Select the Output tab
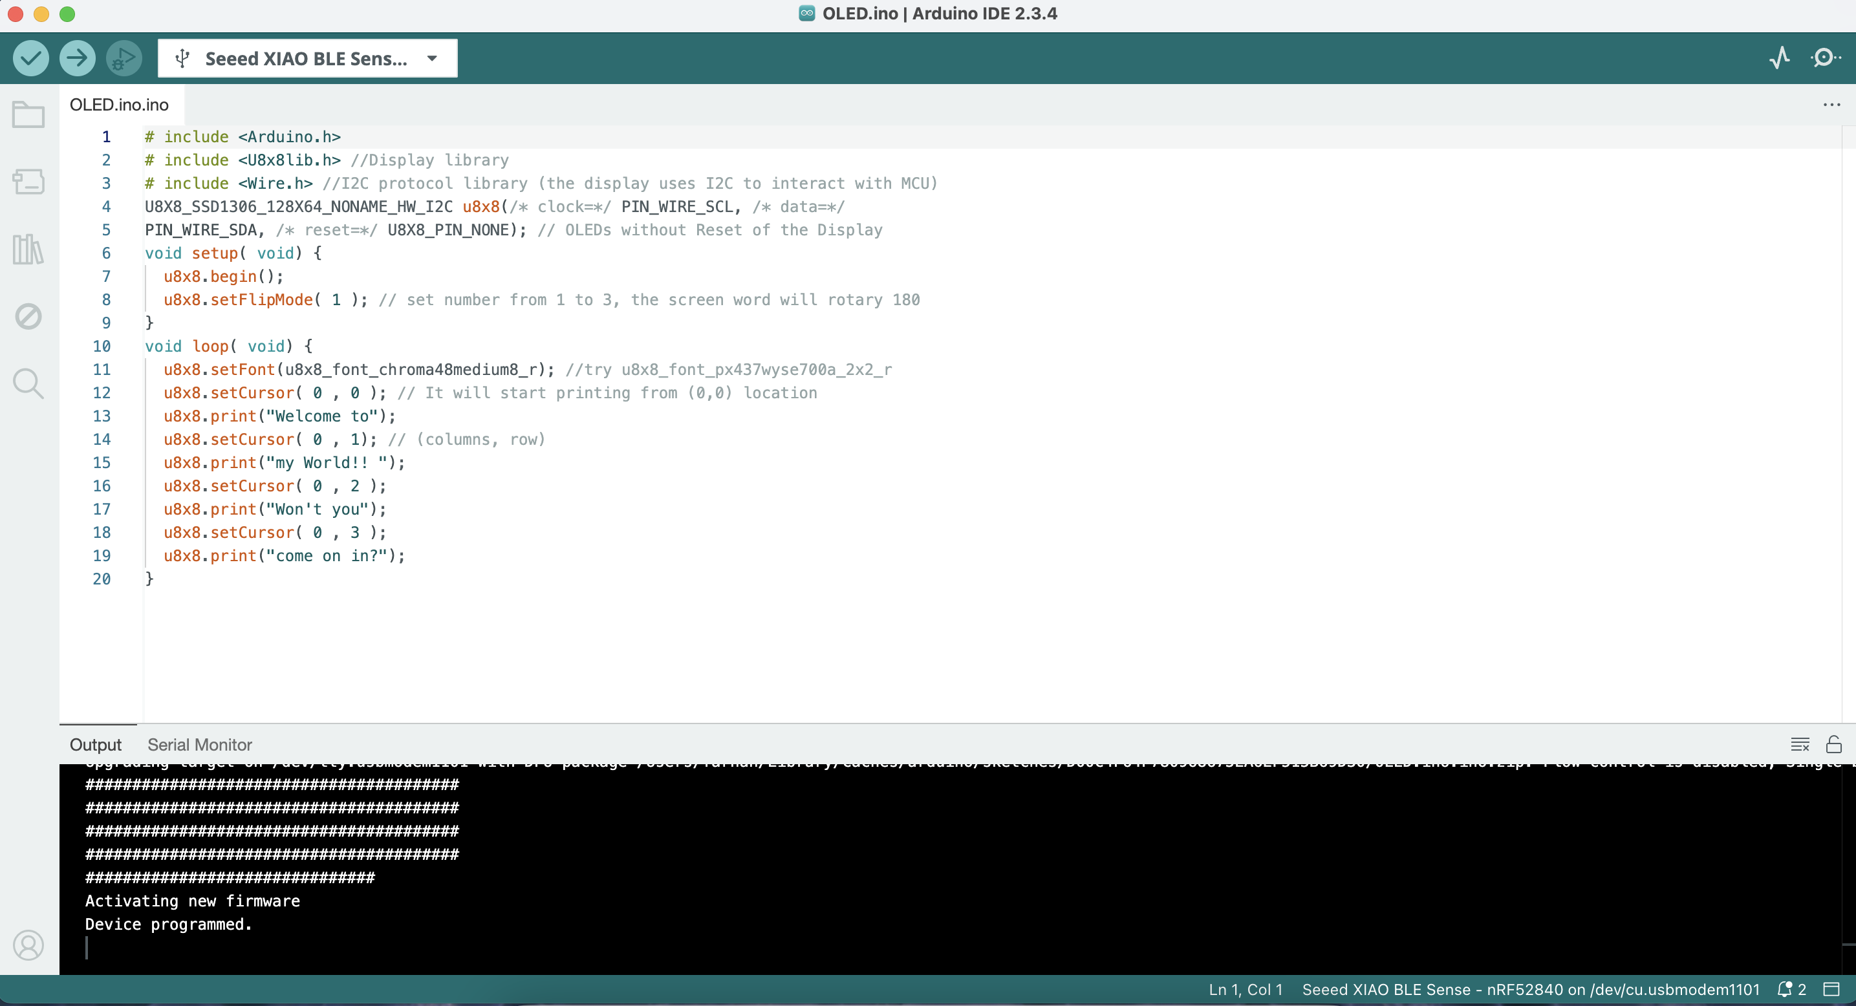1856x1006 pixels. [x=95, y=745]
